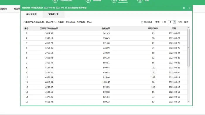Viewport: 205px width, 115px height.
Task: Sort by 序号 column header
Action: (x=26, y=28)
